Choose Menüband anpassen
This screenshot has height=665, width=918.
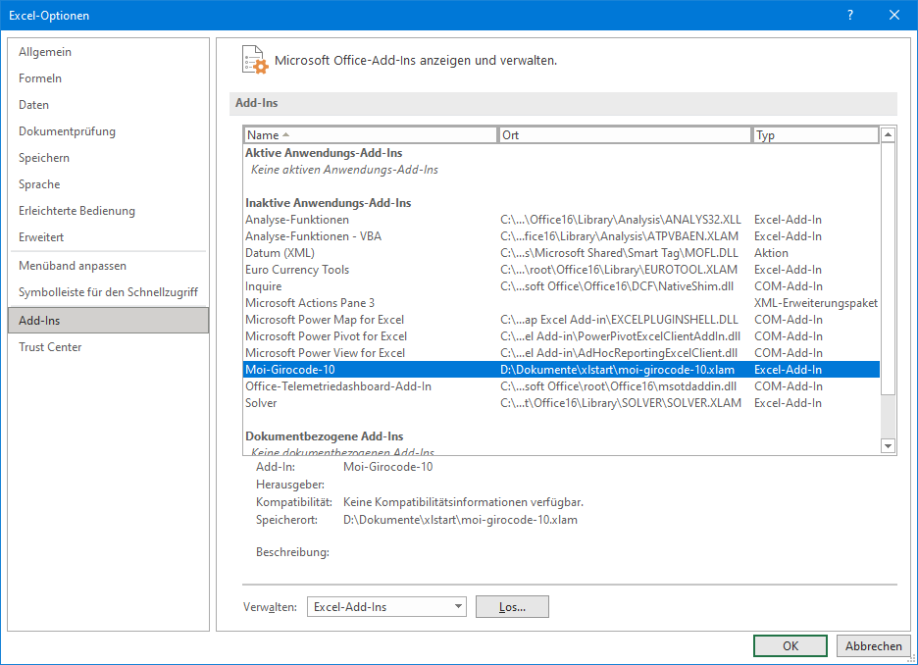point(108,265)
